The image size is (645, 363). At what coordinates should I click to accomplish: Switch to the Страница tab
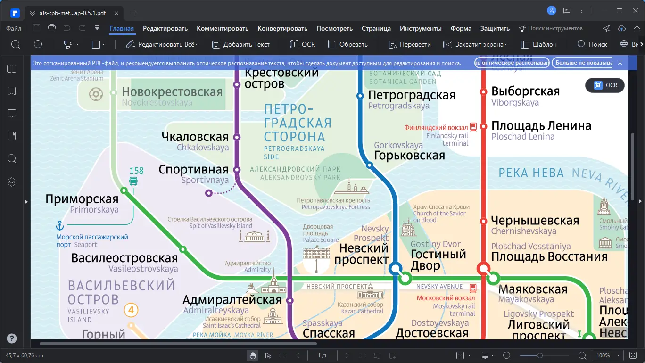pos(376,28)
